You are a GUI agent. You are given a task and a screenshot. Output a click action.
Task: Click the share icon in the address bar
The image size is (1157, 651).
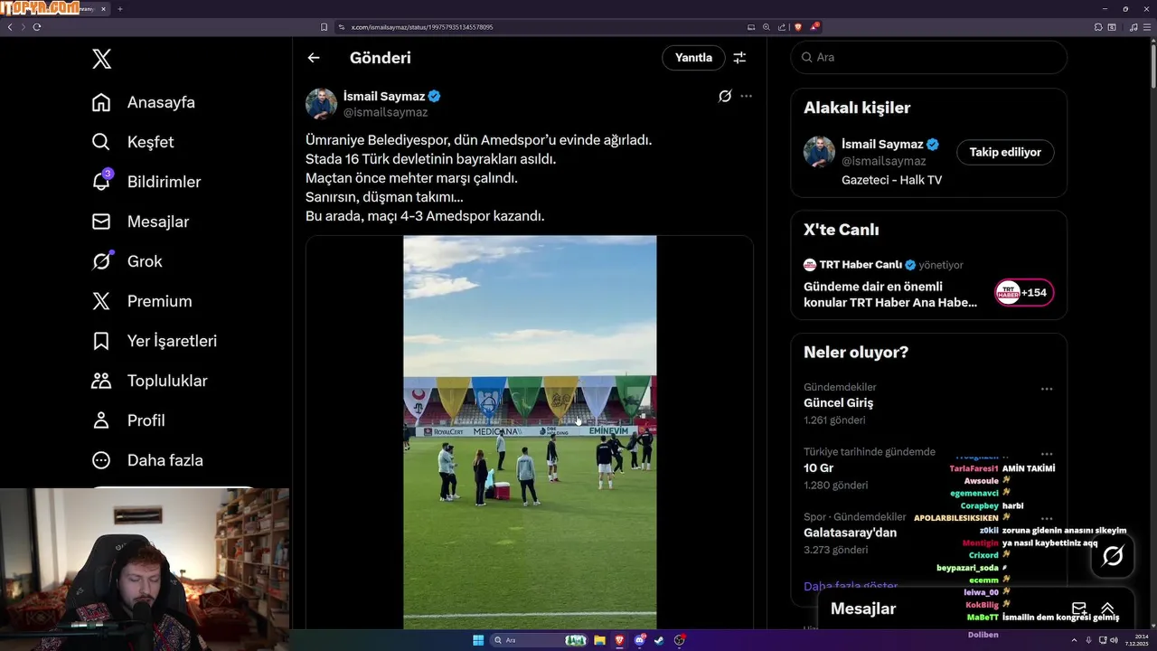pyautogui.click(x=782, y=27)
